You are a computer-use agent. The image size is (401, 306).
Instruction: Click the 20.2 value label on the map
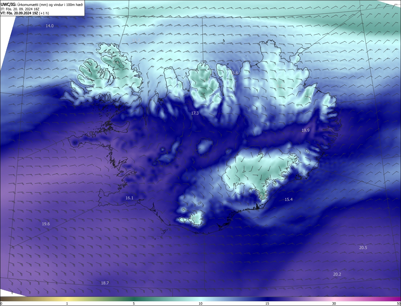click(337, 274)
